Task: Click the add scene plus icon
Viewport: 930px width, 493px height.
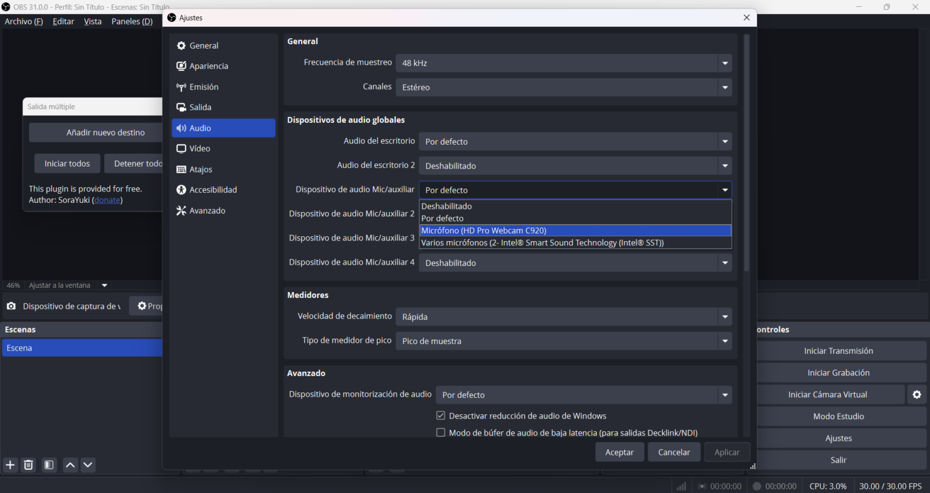Action: coord(10,465)
